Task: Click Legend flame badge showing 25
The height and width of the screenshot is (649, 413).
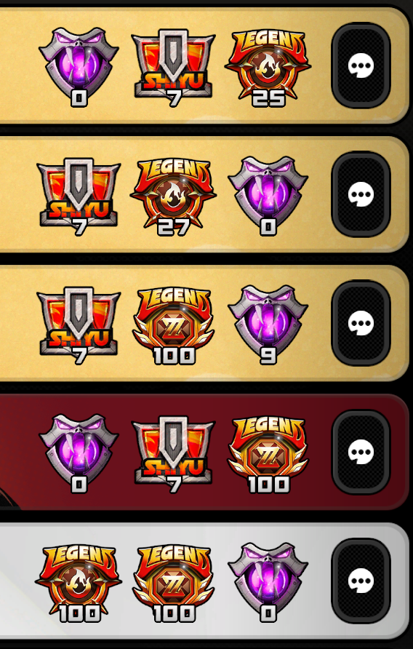Action: pos(268,68)
